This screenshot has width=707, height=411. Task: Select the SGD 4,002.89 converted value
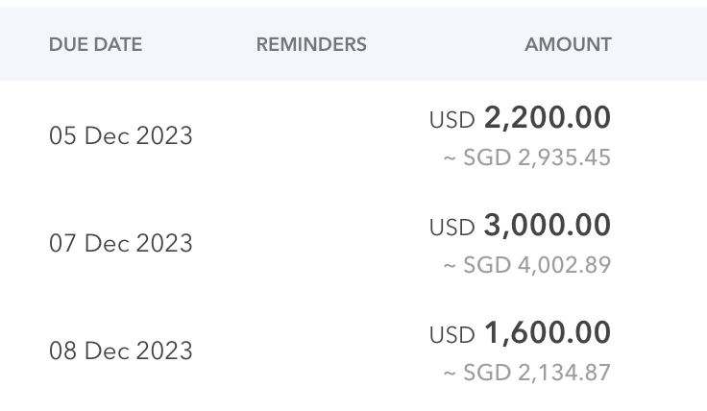537,265
